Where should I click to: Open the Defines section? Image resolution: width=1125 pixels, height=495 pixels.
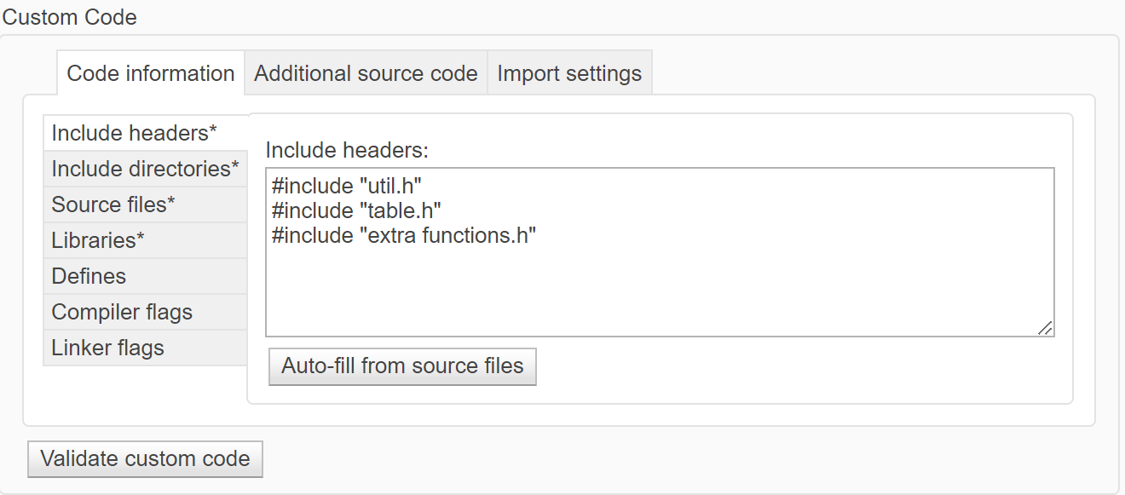[x=89, y=276]
